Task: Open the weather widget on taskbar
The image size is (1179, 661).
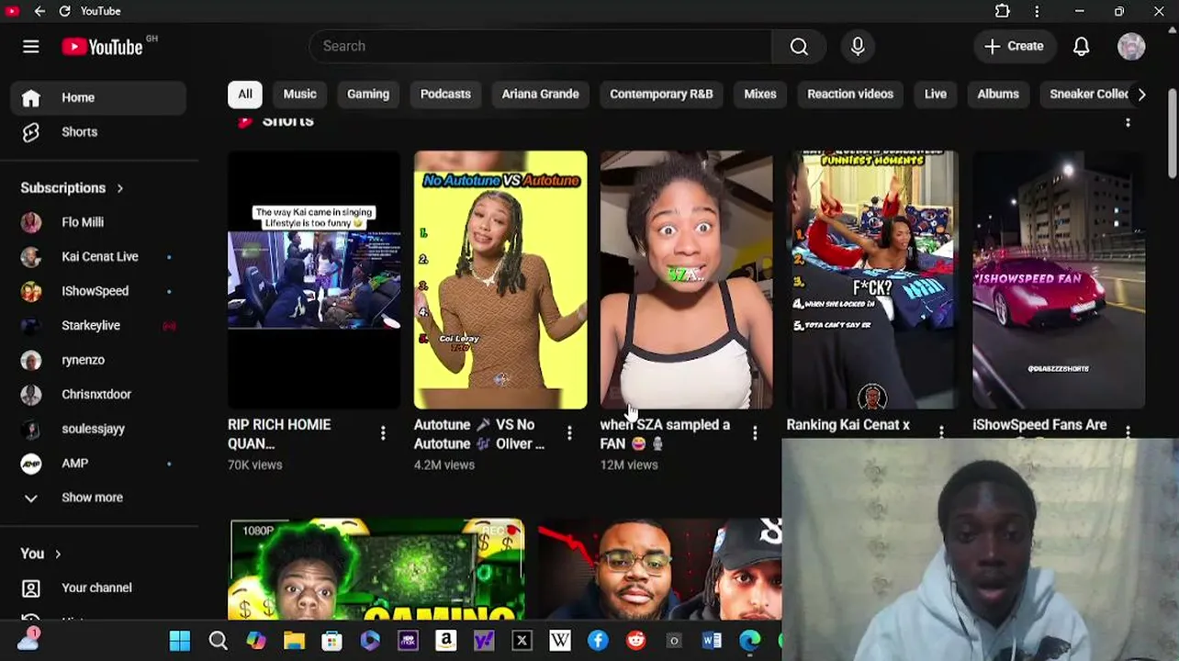Action: (28, 640)
